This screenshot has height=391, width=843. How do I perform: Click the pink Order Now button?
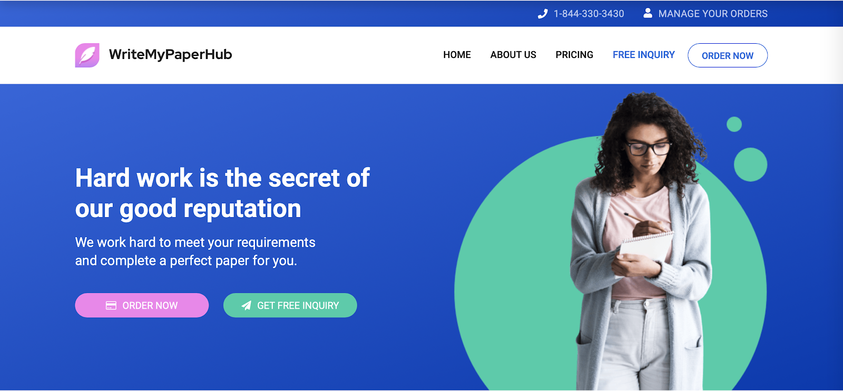point(142,306)
